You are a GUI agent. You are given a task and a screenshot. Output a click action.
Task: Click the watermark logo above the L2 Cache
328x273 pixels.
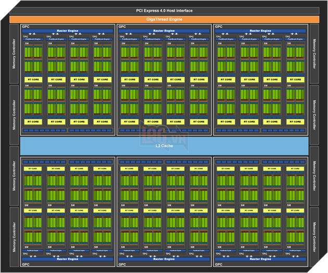click(163, 132)
